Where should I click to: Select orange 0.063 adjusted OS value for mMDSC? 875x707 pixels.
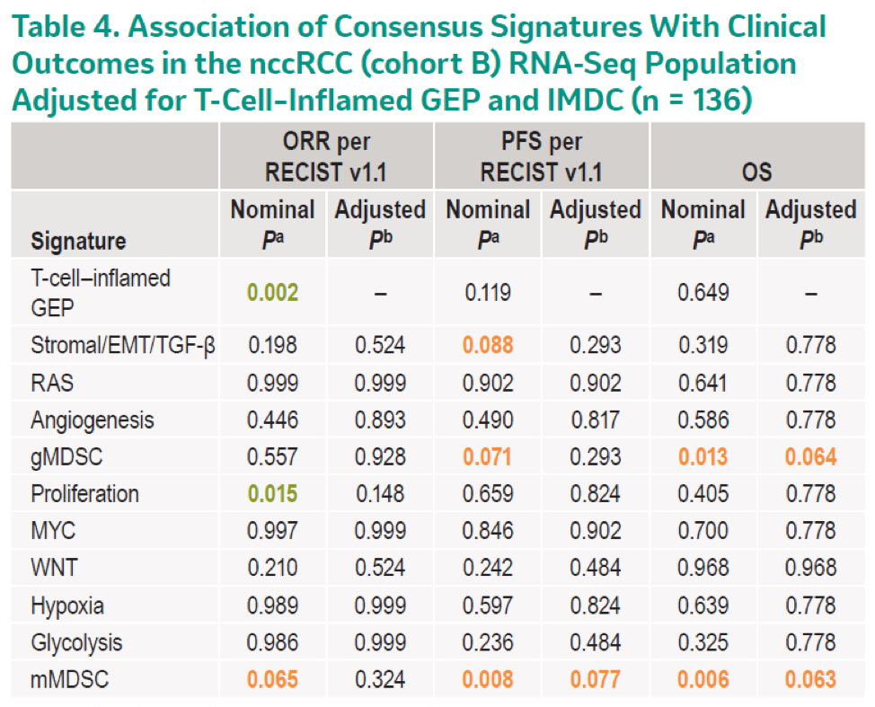(810, 680)
